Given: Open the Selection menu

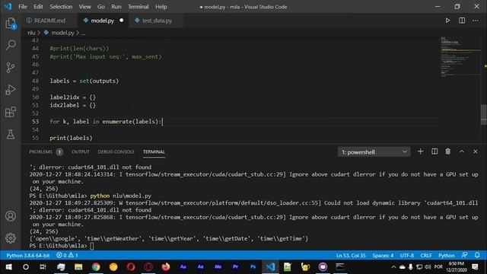Looking at the screenshot, I should pyautogui.click(x=61, y=7).
